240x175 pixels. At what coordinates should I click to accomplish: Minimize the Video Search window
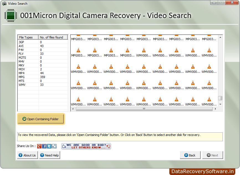(214, 2)
